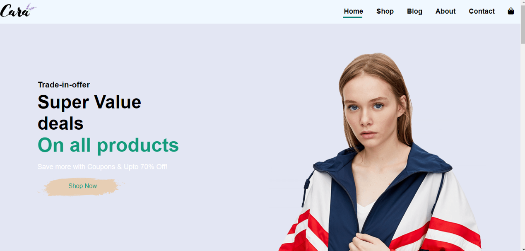Click the green On all products heading
The height and width of the screenshot is (251, 525).
108,145
